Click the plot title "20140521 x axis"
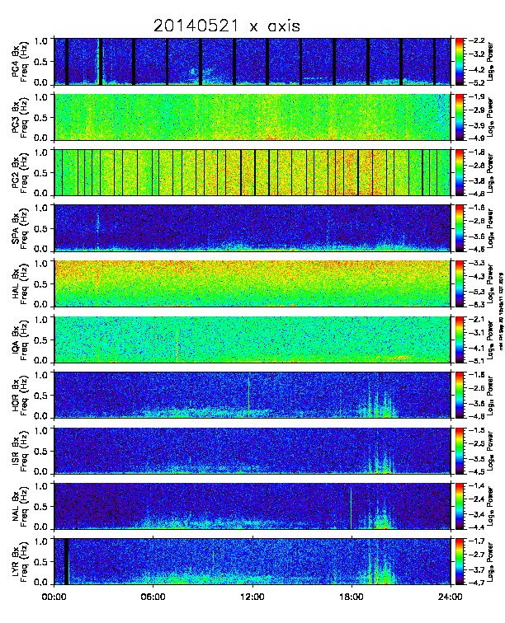Image resolution: width=505 pixels, height=623 pixels. click(226, 26)
